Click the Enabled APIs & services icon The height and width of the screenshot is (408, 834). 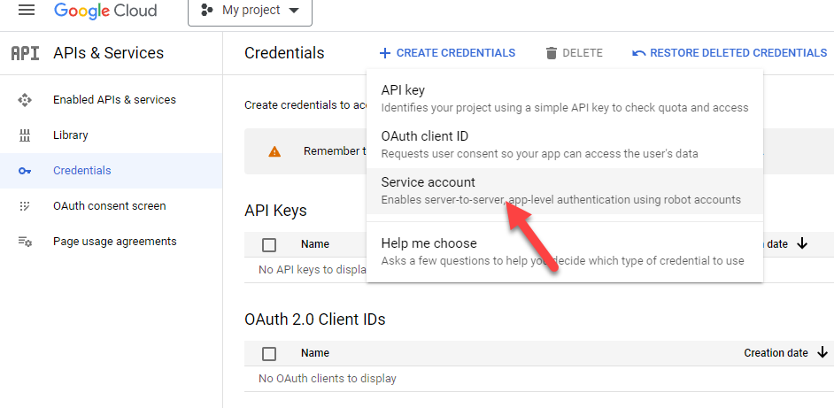click(x=25, y=100)
